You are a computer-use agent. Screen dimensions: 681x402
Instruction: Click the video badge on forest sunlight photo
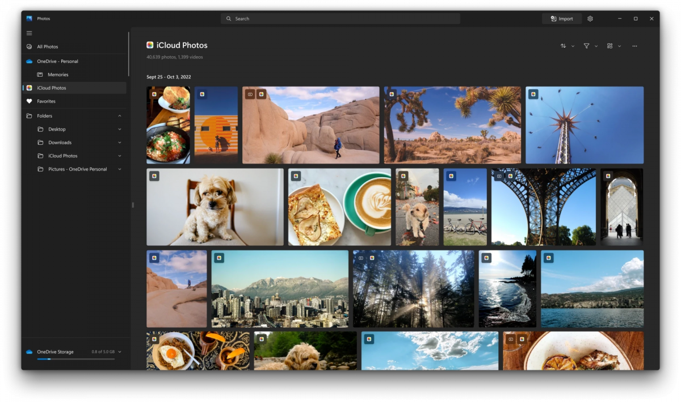click(x=361, y=258)
